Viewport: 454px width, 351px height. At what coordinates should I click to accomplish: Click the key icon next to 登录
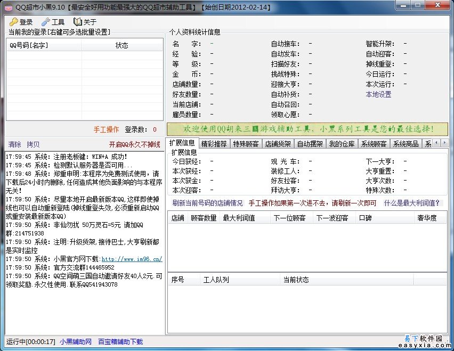[x=13, y=22]
